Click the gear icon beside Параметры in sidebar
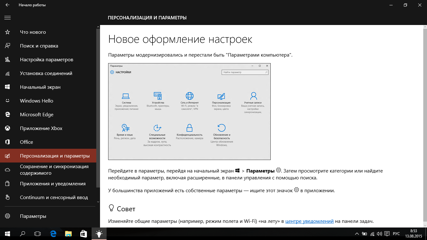 pyautogui.click(x=8, y=216)
